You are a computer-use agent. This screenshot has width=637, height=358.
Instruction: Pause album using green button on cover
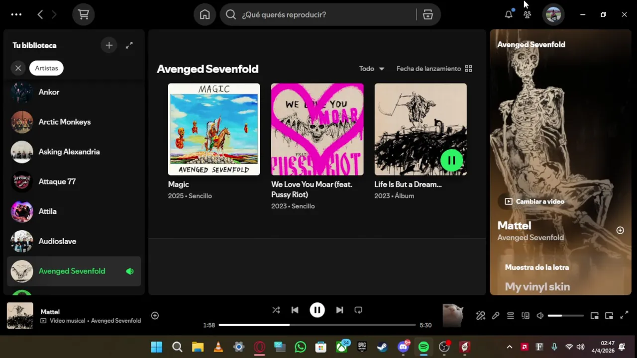tap(452, 161)
